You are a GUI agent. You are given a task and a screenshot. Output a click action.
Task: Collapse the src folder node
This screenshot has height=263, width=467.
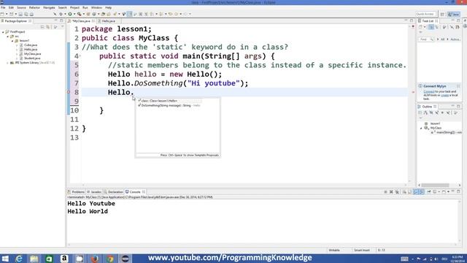8,37
